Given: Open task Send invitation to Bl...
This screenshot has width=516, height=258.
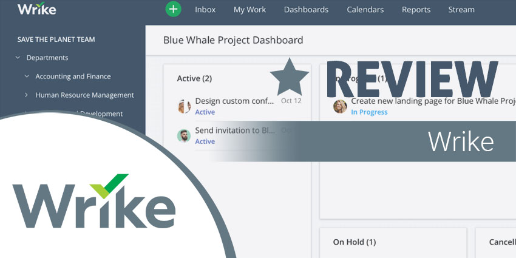Looking at the screenshot, I should 235,130.
